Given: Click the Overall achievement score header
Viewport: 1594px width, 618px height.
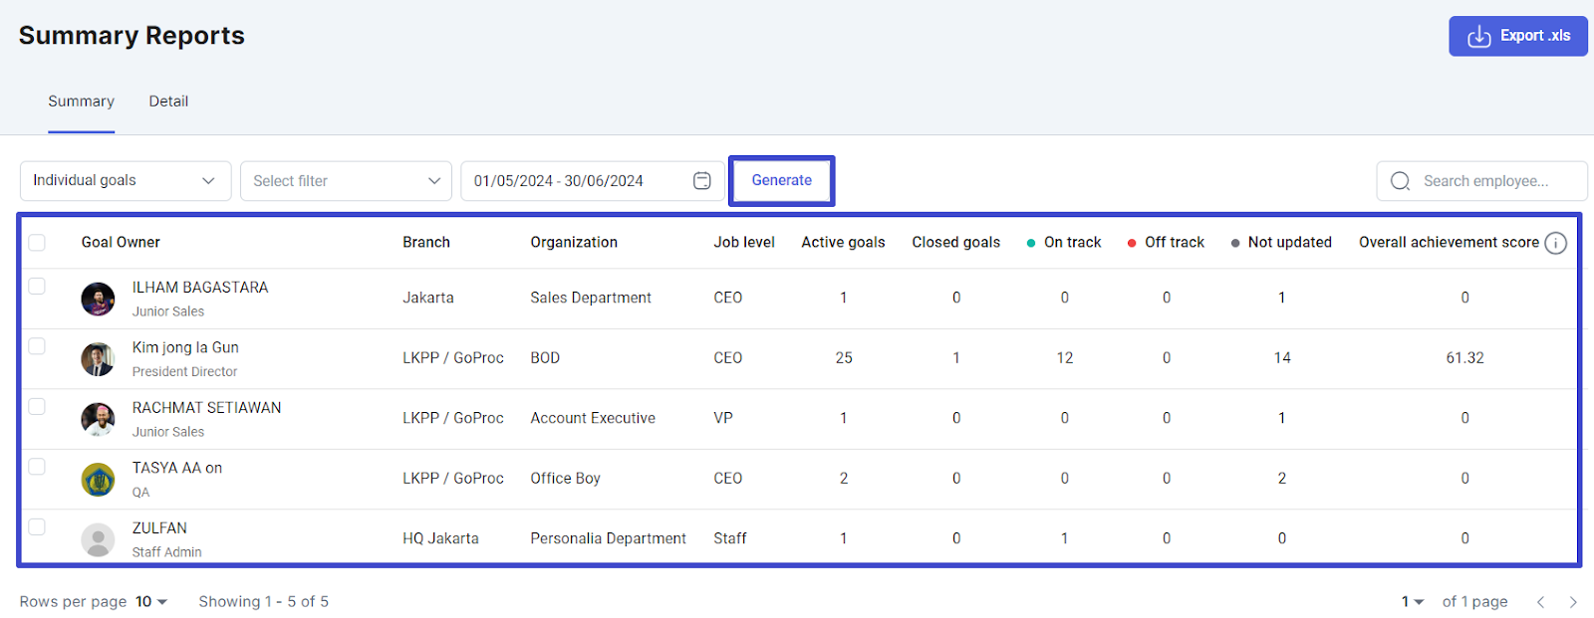Looking at the screenshot, I should (1449, 243).
